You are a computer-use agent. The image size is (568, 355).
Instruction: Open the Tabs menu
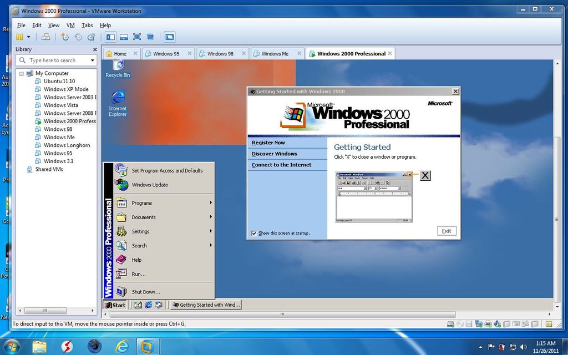(x=87, y=26)
